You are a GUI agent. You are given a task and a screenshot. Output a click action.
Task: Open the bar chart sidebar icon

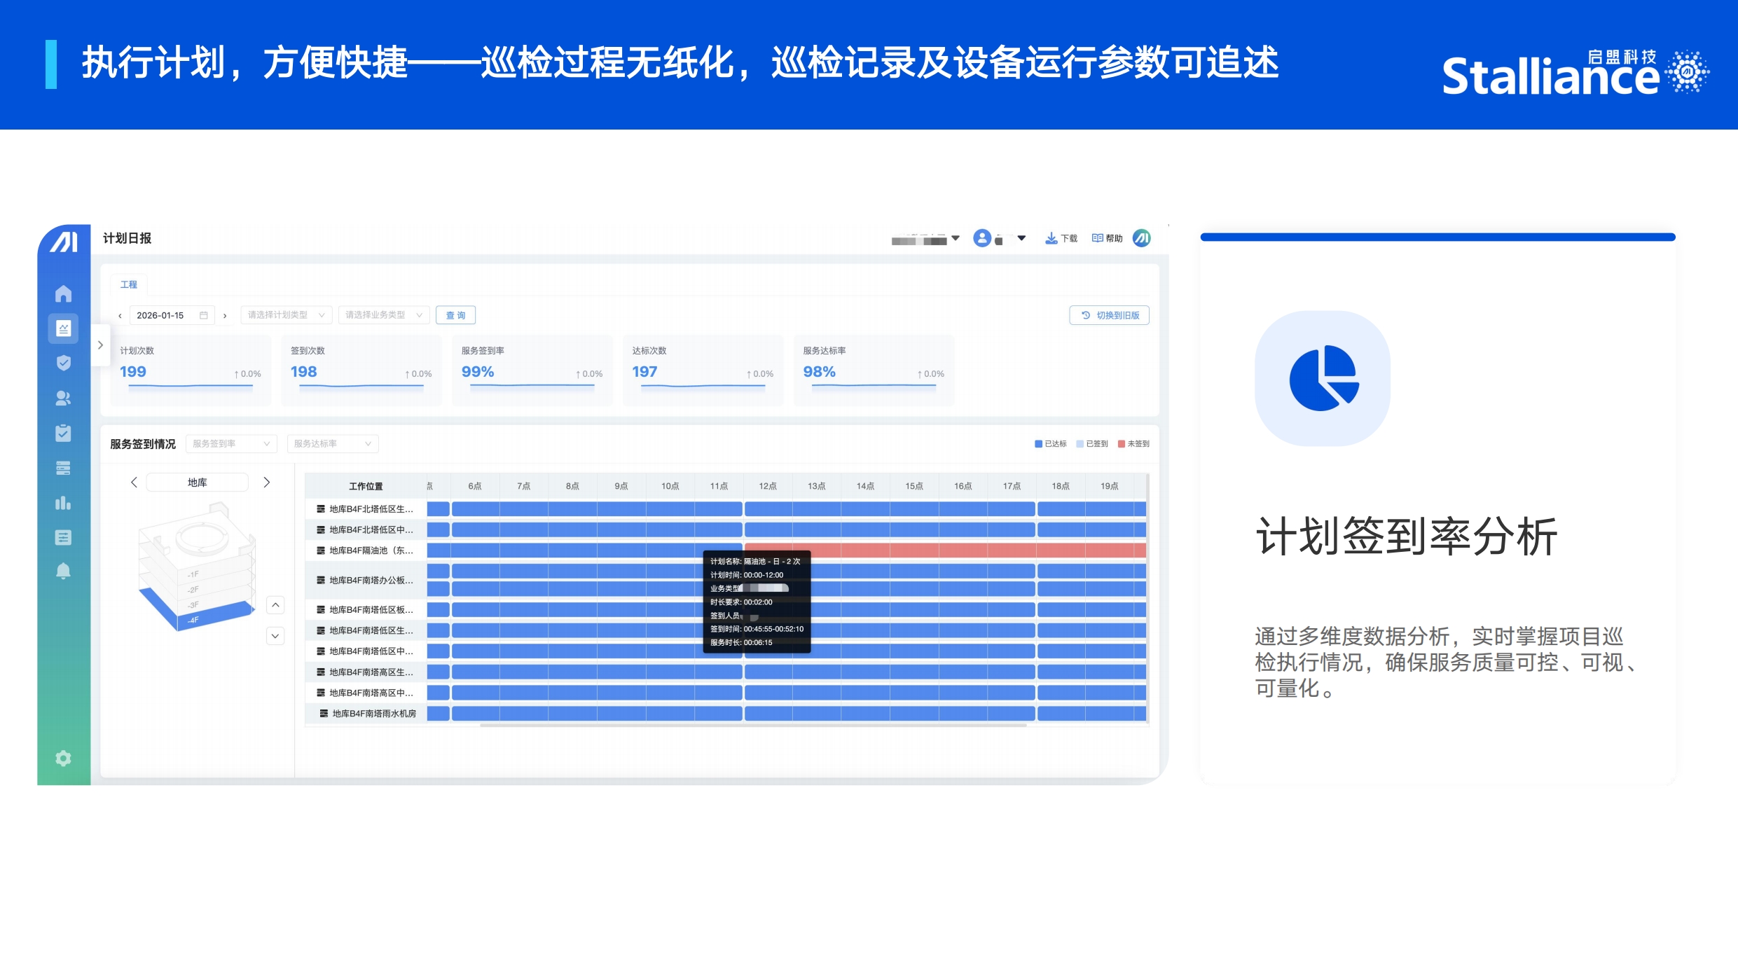(63, 503)
